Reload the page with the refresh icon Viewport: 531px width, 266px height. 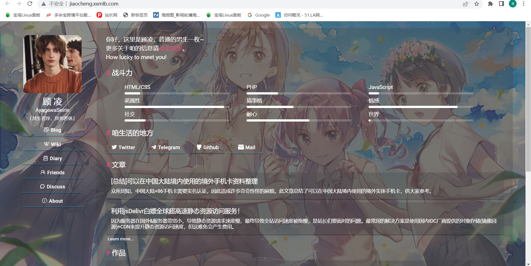(30, 4)
